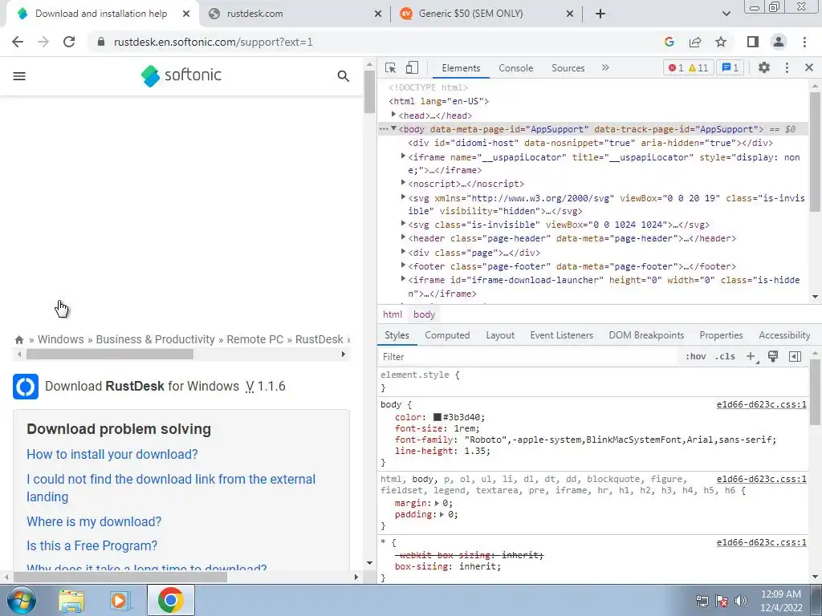
Task: Open the Computed styles tab
Action: pyautogui.click(x=447, y=335)
